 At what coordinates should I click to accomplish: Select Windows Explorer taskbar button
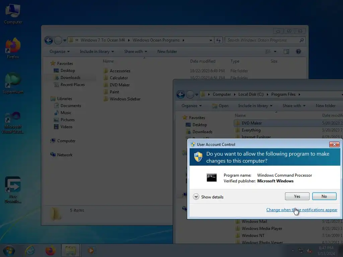pos(70,250)
